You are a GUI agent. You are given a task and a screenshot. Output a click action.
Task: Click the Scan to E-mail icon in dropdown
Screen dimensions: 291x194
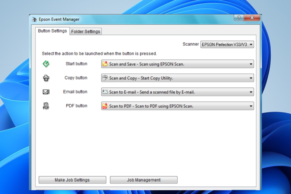point(105,92)
